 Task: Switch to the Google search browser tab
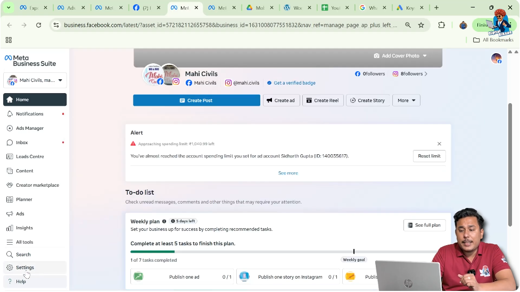372,7
